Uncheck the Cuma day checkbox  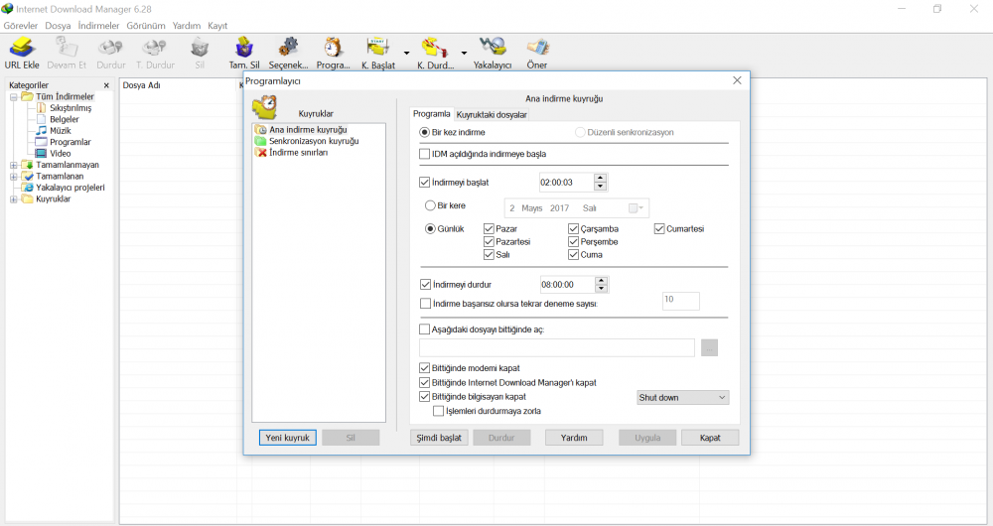573,254
